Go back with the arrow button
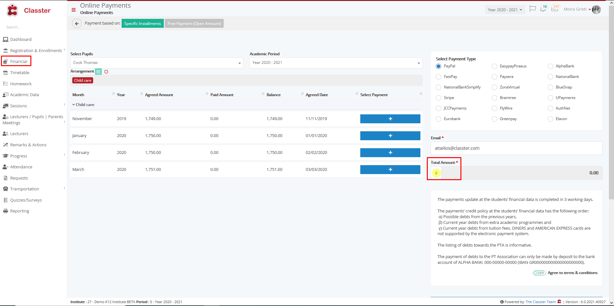 click(77, 23)
